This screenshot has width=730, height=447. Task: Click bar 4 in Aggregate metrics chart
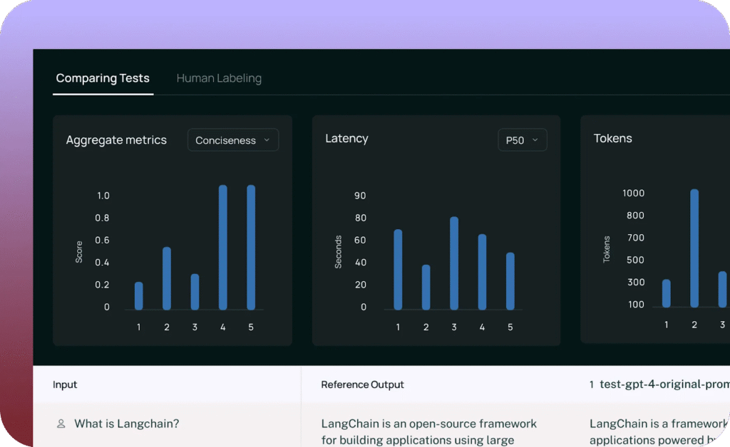[x=223, y=248]
